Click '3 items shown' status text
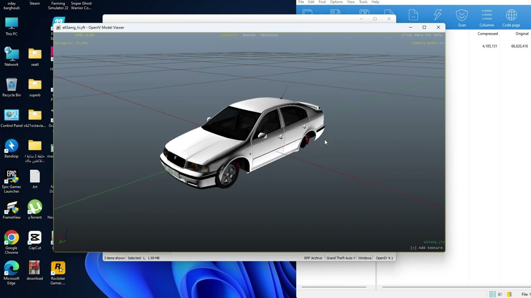This screenshot has height=298, width=531. [114, 258]
